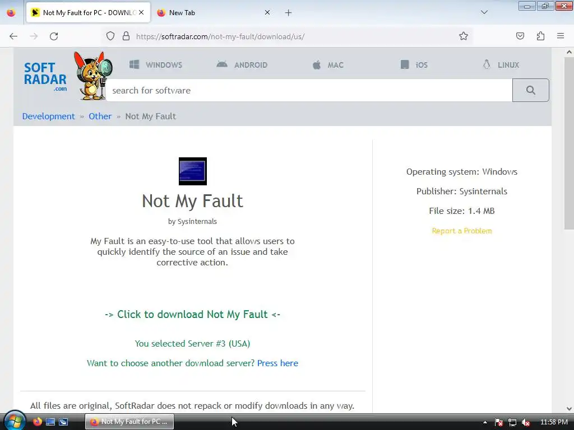This screenshot has width=574, height=430.
Task: Save page to Pocket
Action: 520,36
